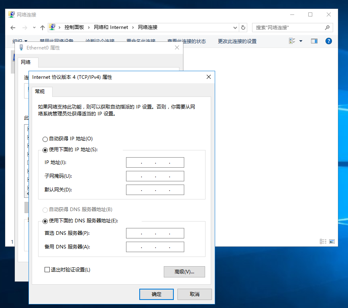Expand address bar history dropdown
Screen dimensions: 348x308
(x=235, y=28)
